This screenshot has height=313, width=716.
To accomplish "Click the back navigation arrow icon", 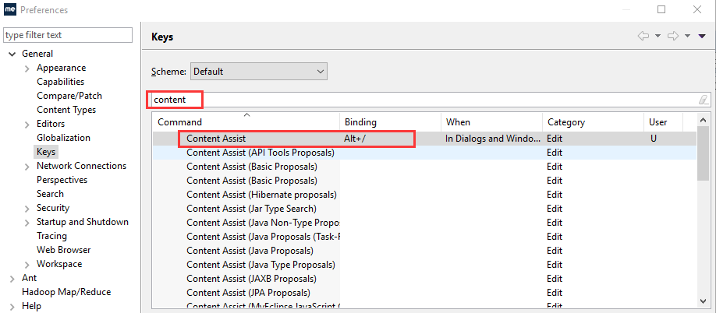I will tap(643, 36).
